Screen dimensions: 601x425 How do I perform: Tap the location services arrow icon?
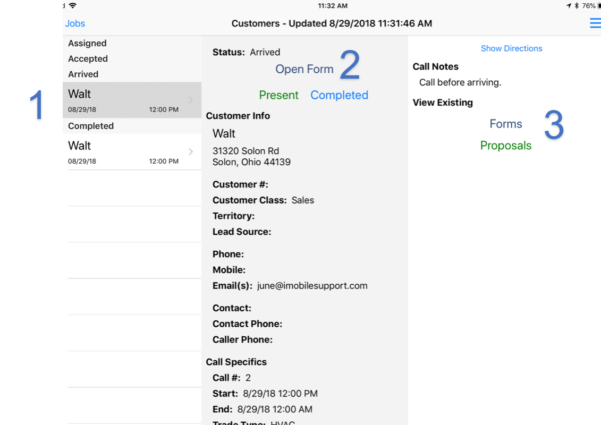pos(569,6)
